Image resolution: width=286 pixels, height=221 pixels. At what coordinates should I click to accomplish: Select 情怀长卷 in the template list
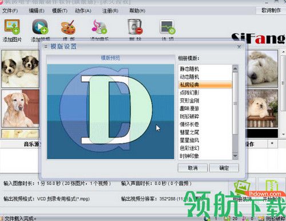tap(205, 124)
